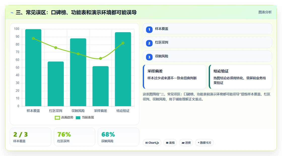This screenshot has height=156, width=282.
Task: Click the 改善趋势 legend label
Action: coord(67,118)
